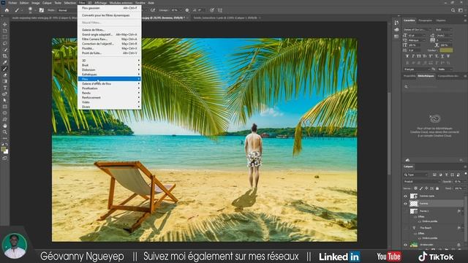Click the layer opacity value field
Image resolution: width=468 pixels, height=263 pixels.
tap(458, 181)
